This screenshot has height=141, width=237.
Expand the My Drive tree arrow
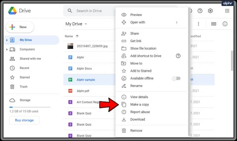[x=7, y=40]
